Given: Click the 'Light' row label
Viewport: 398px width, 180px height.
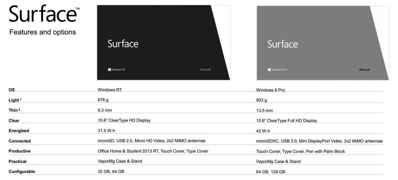Looking at the screenshot, I should pyautogui.click(x=14, y=100).
